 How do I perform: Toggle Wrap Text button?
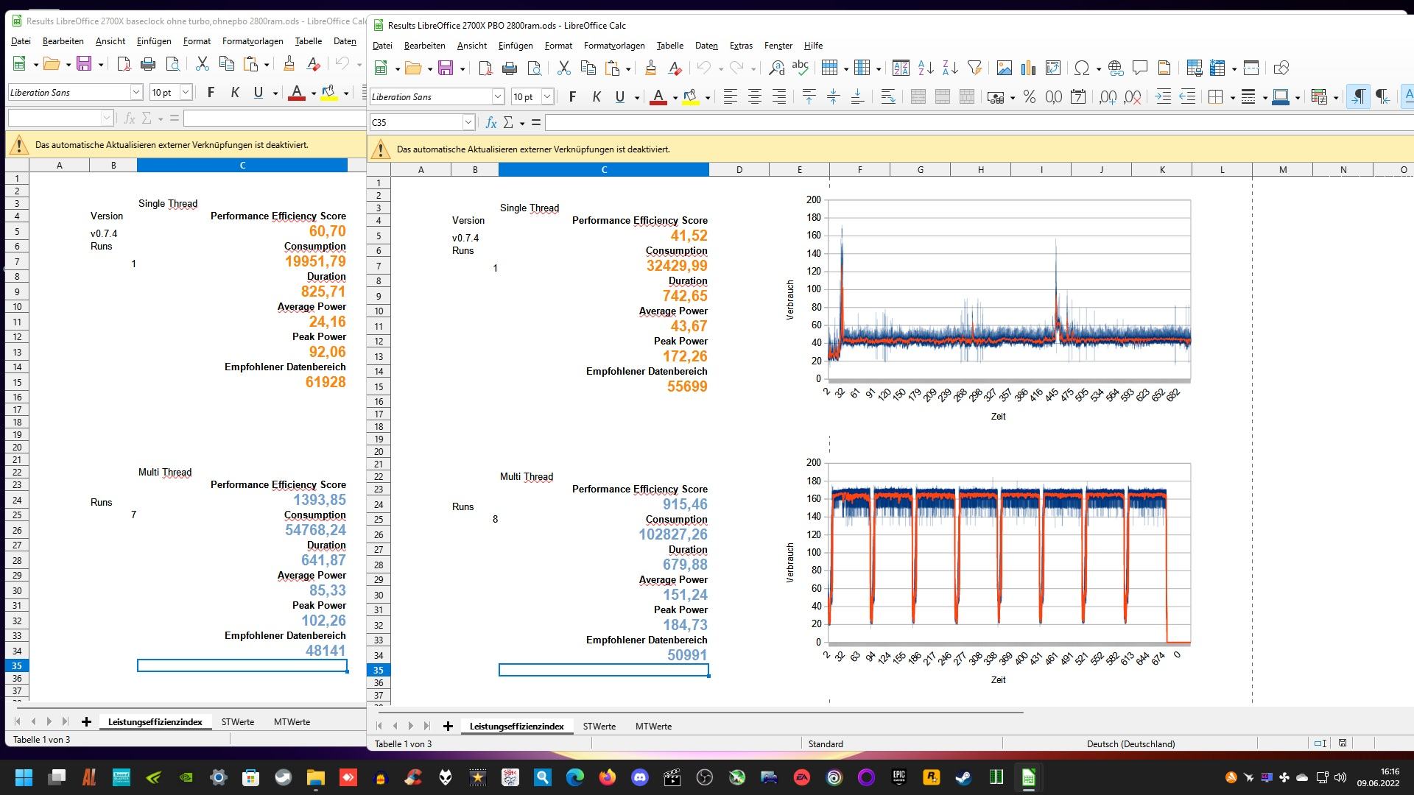[888, 97]
